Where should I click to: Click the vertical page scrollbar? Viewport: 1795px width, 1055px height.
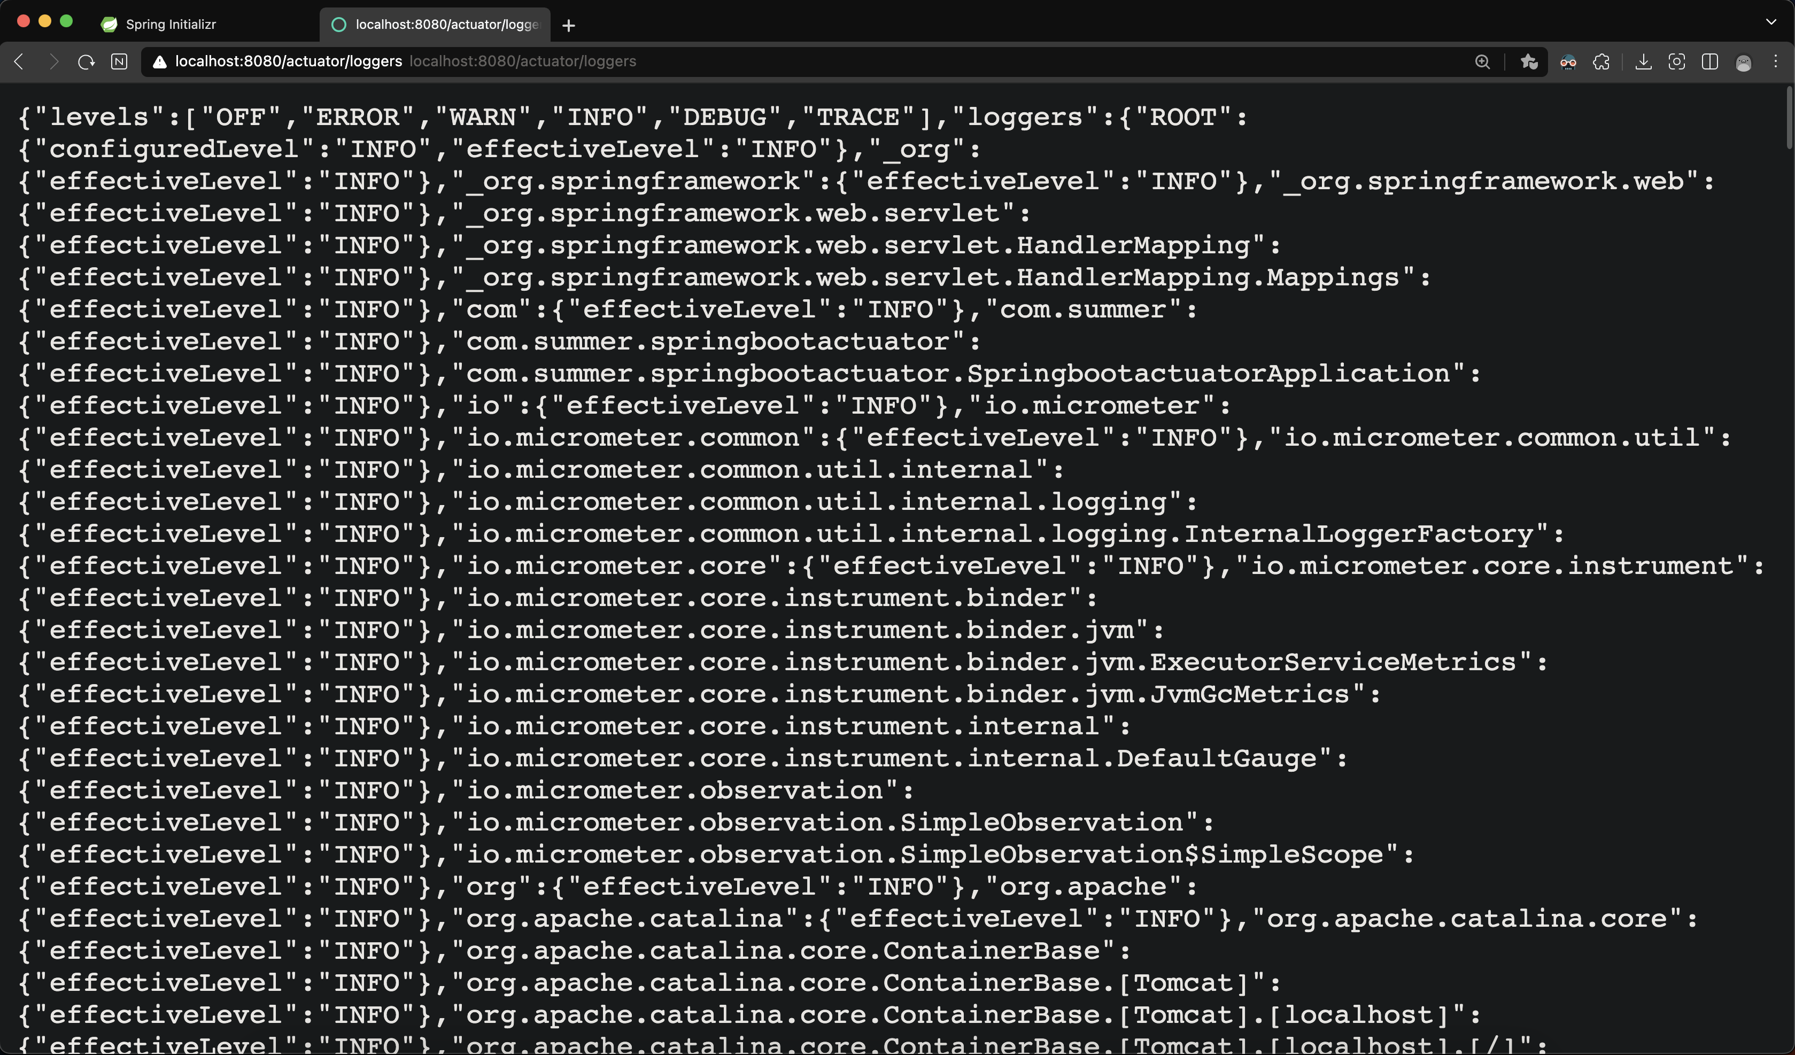pos(1789,118)
